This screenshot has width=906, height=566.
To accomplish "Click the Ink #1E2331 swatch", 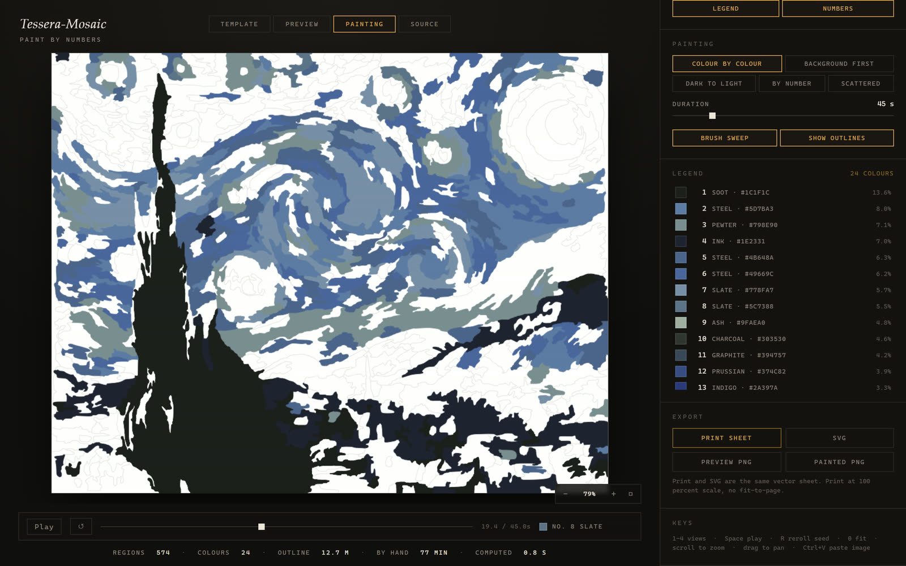I will click(x=681, y=241).
